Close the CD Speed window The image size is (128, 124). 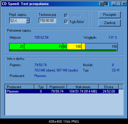[124, 4]
